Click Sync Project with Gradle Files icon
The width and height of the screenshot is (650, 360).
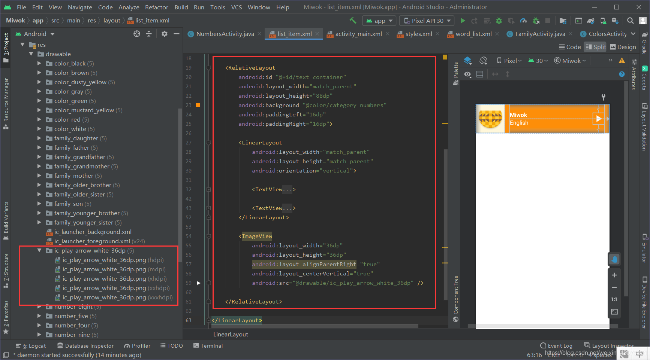(x=591, y=21)
